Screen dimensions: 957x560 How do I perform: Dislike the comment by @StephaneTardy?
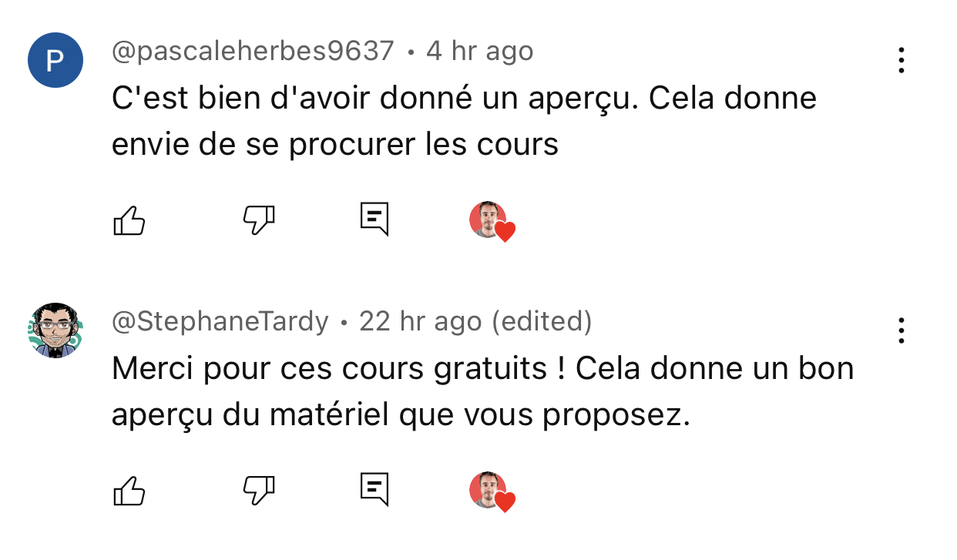point(259,491)
